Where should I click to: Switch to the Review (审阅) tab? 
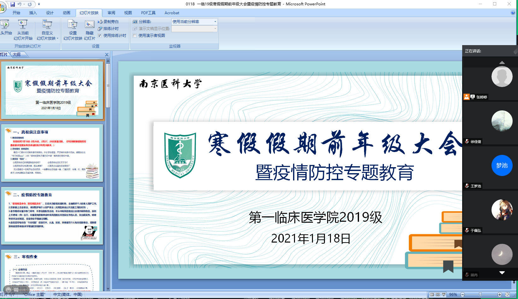click(x=111, y=13)
